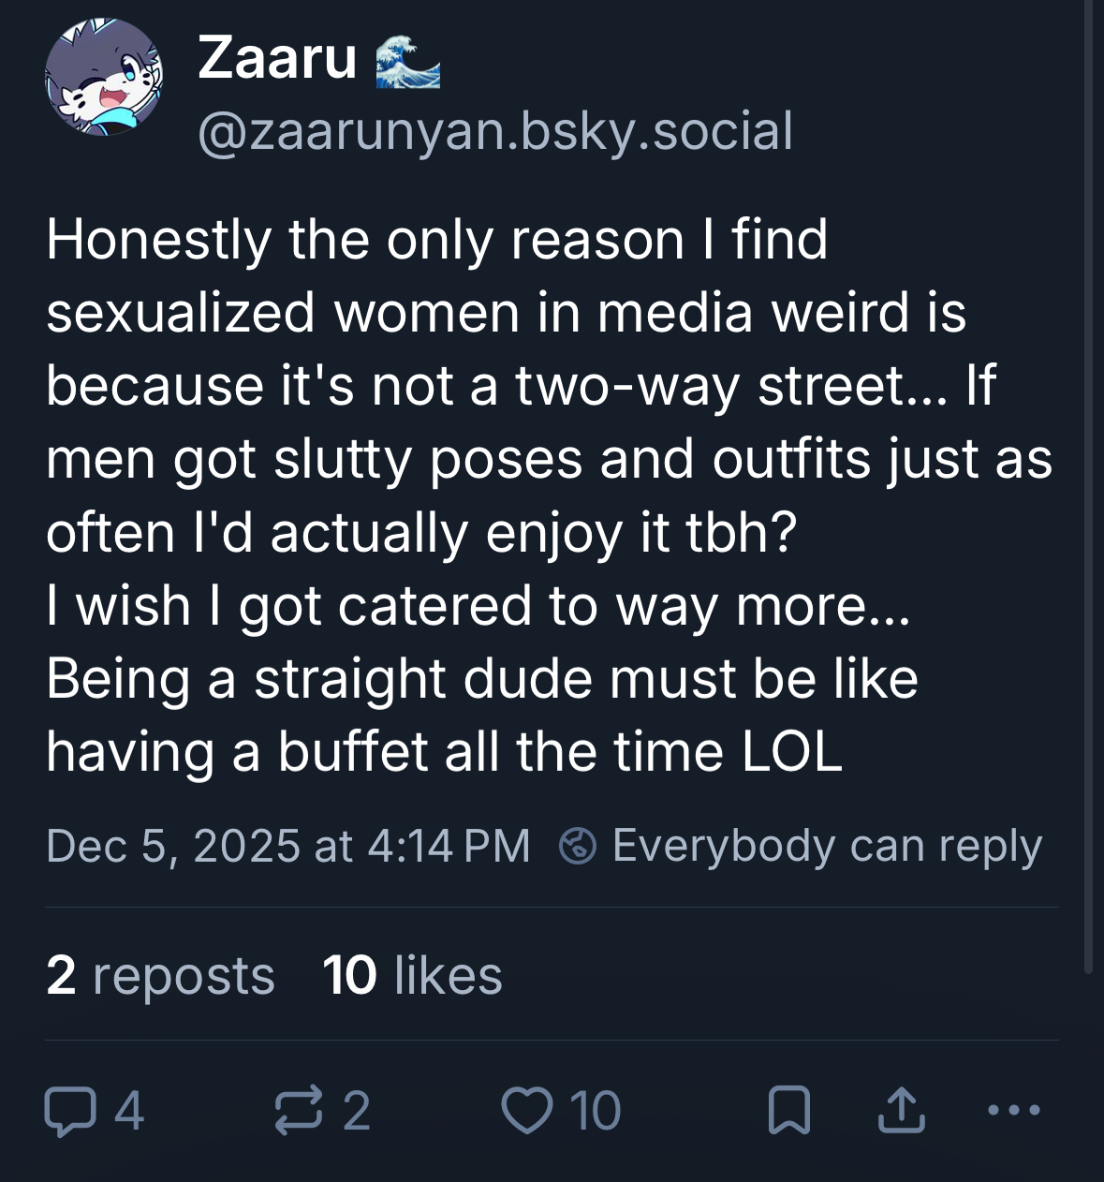Click the post body text

click(x=524, y=495)
